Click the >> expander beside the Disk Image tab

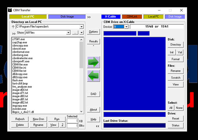pos(89,16)
